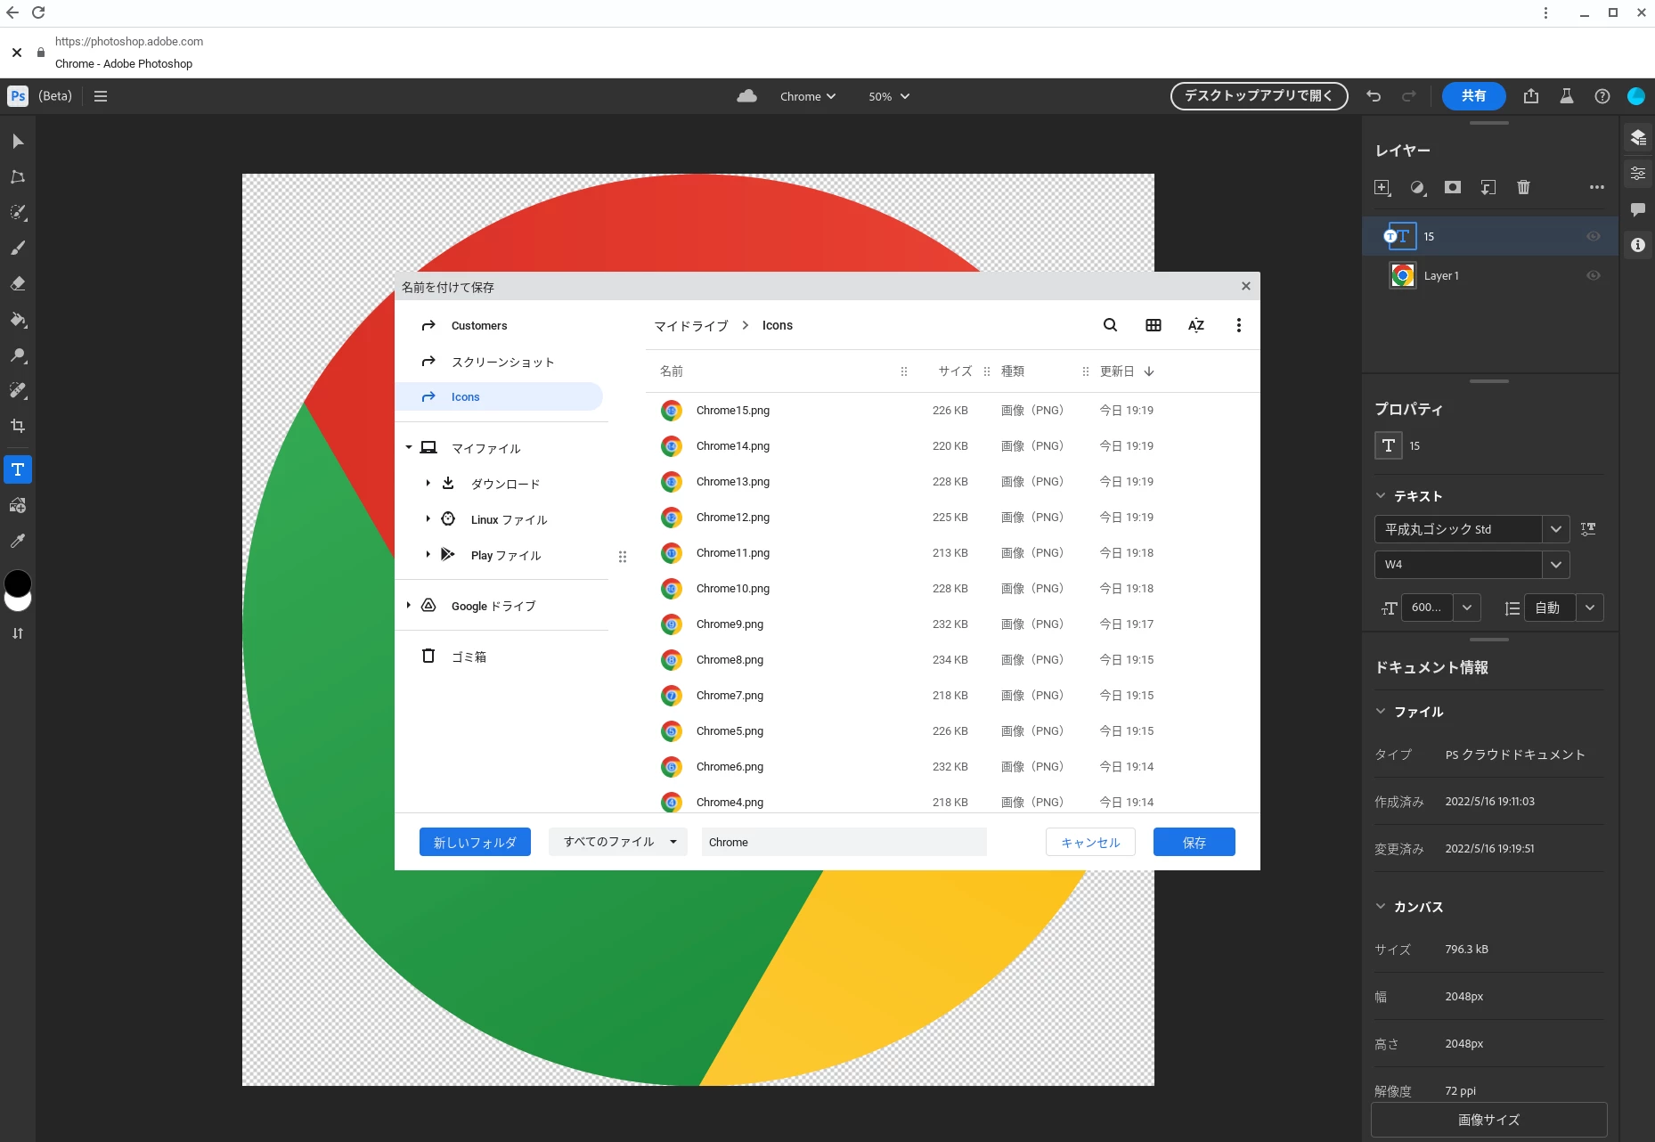Click the 共有 share button
Screen dimensions: 1655x1142
point(1473,96)
